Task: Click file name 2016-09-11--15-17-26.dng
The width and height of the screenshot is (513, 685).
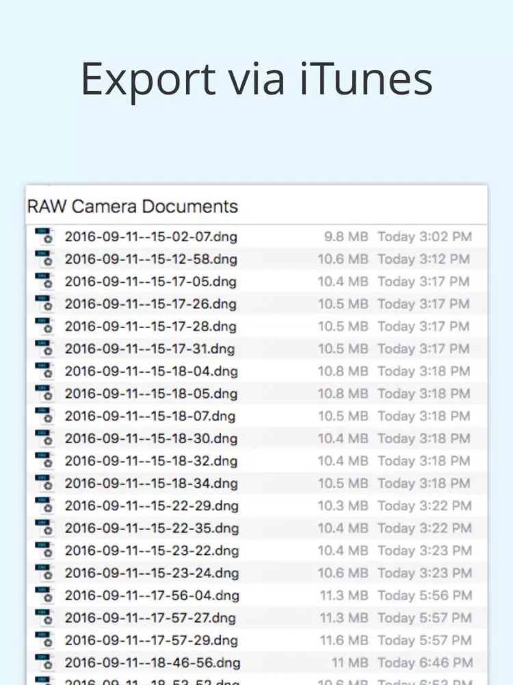Action: [150, 304]
